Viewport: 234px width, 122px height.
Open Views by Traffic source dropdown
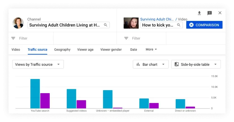[38, 64]
